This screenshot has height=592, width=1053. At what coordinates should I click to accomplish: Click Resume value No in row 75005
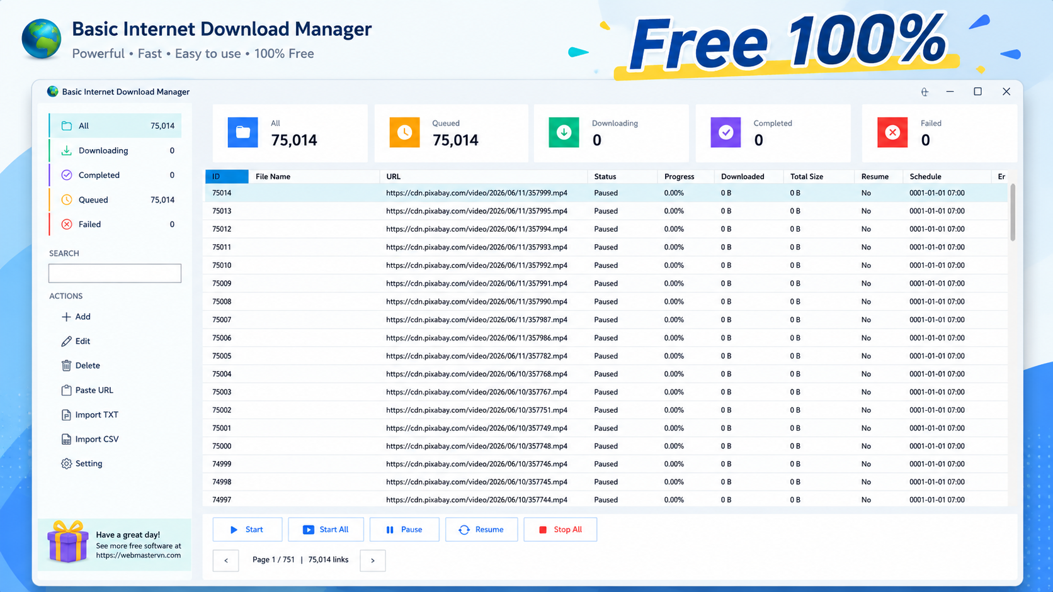(x=866, y=356)
